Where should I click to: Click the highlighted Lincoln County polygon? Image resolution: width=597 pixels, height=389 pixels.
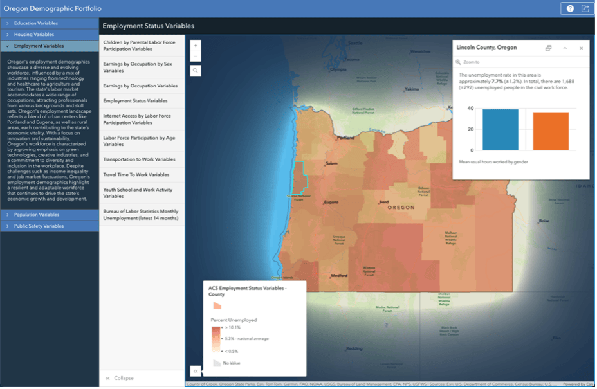(x=300, y=178)
